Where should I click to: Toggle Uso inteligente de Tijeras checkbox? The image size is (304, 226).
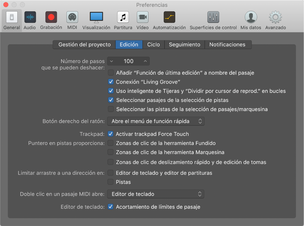point(111,91)
